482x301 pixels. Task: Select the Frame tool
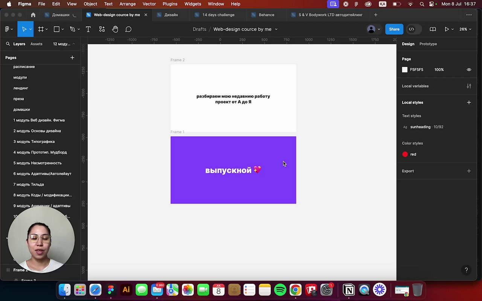(41, 29)
